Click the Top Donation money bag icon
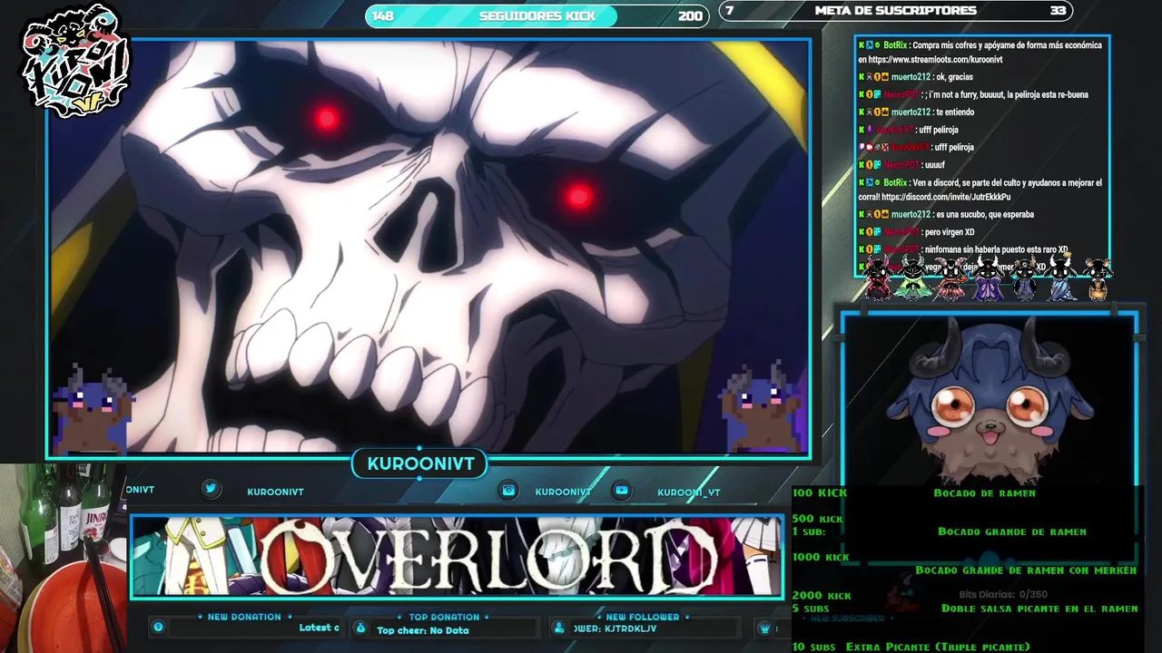 point(360,628)
